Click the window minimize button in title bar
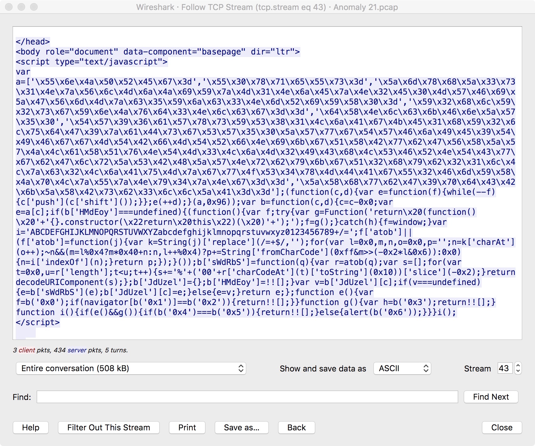This screenshot has width=535, height=446. (21, 7)
